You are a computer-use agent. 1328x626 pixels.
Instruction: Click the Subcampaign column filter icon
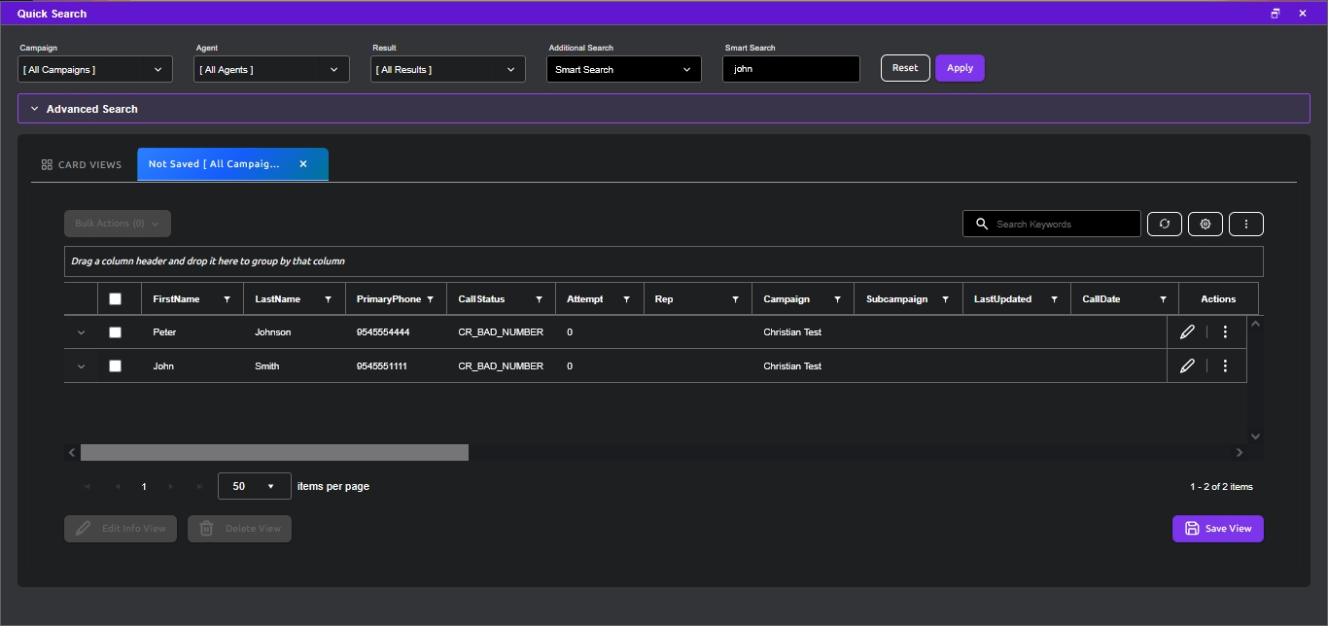pyautogui.click(x=946, y=299)
